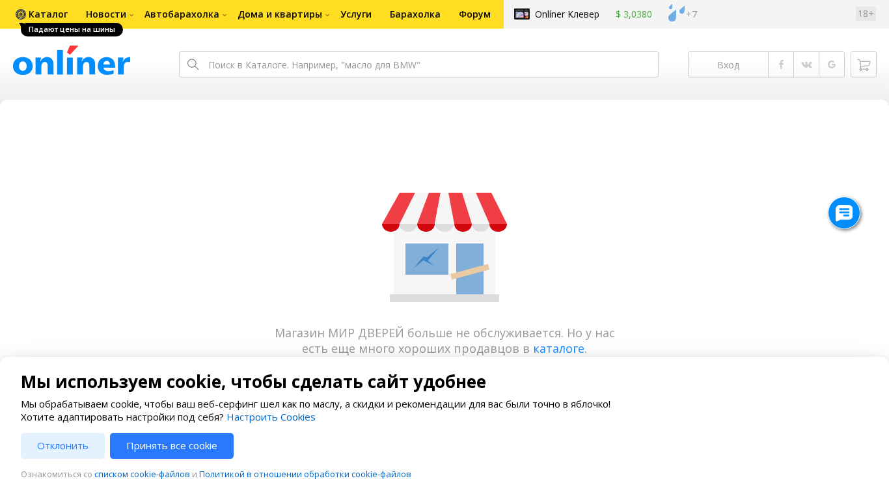The image size is (889, 500).
Task: Click the Каталог emblem icon
Action: 21,14
